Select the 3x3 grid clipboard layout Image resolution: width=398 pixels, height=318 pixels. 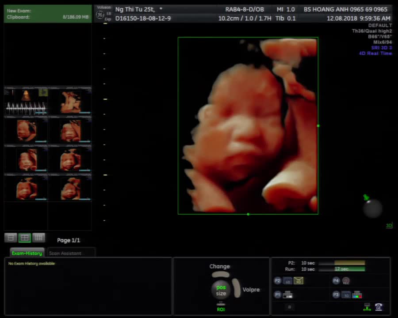[x=38, y=238]
